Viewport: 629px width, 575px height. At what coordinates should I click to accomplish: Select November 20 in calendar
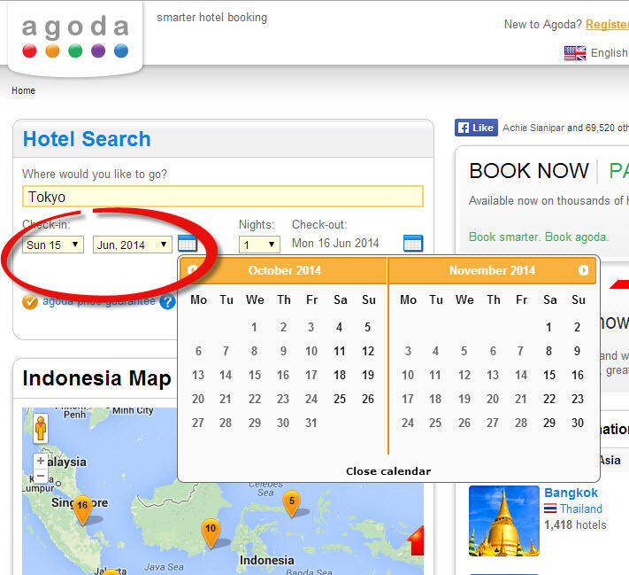[493, 399]
